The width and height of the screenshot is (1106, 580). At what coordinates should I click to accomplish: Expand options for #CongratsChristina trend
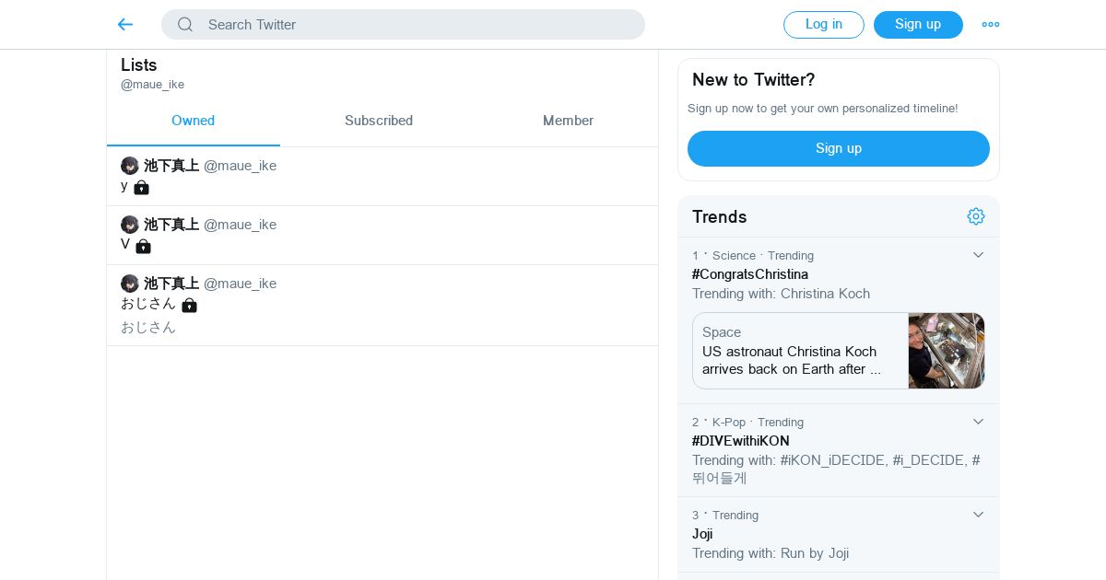click(979, 255)
